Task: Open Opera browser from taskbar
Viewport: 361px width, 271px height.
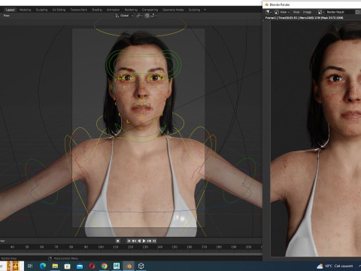Action: pos(92,266)
